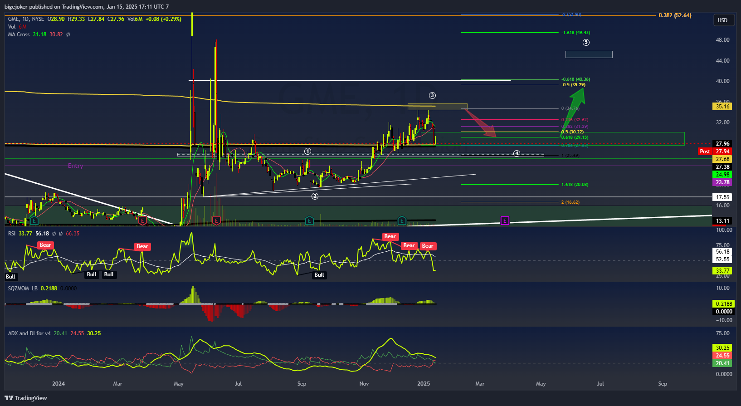The height and width of the screenshot is (406, 741).
Task: Select the SQZMOM_LB indicator legend
Action: (23, 289)
